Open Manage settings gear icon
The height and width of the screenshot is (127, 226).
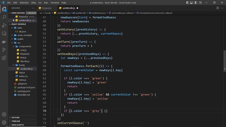click(x=4, y=122)
